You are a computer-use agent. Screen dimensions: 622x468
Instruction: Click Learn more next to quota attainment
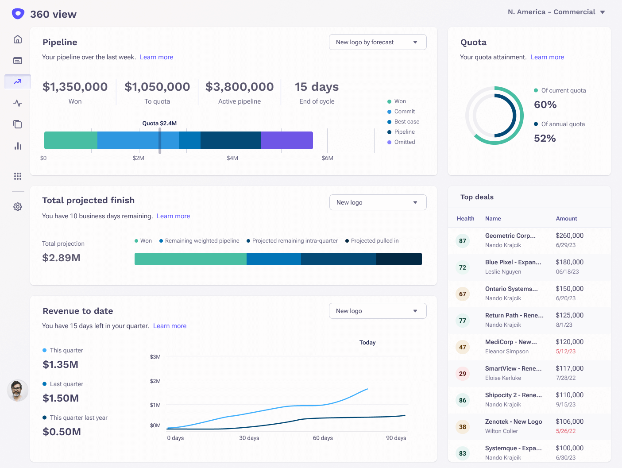(547, 57)
